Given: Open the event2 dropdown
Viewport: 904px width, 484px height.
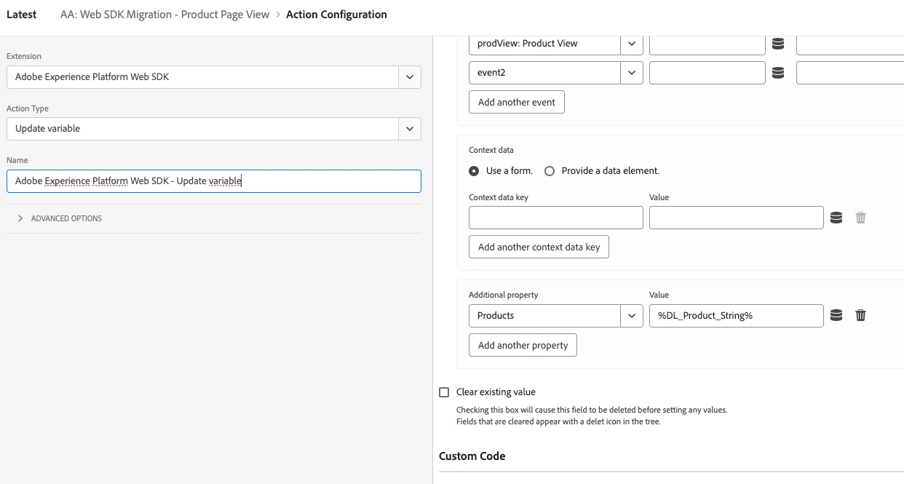Looking at the screenshot, I should click(x=631, y=73).
